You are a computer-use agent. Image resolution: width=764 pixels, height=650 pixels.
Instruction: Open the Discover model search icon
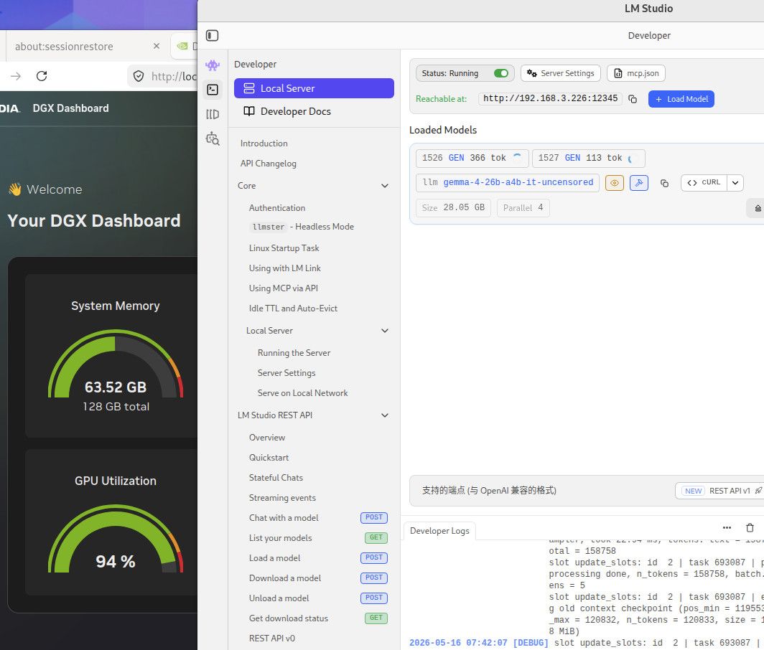[x=213, y=138]
